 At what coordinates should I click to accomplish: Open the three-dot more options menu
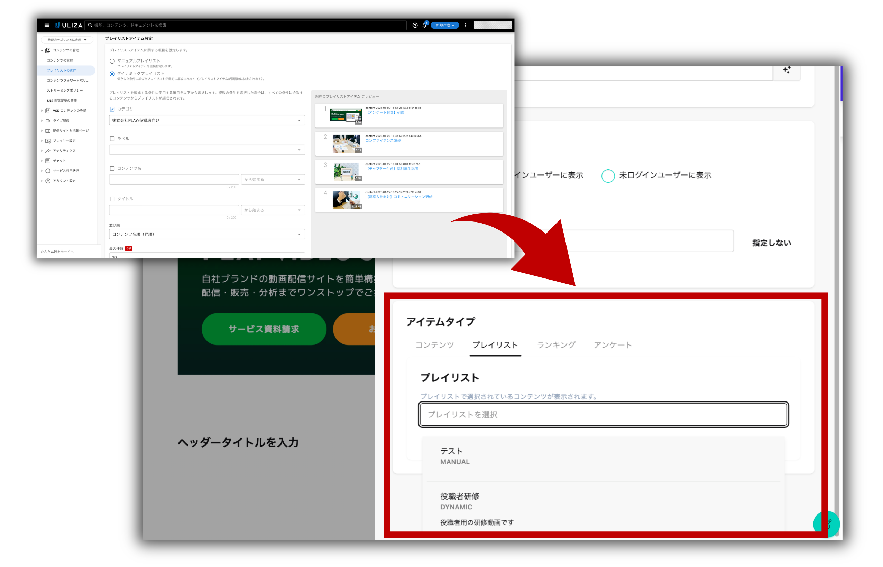pyautogui.click(x=466, y=25)
